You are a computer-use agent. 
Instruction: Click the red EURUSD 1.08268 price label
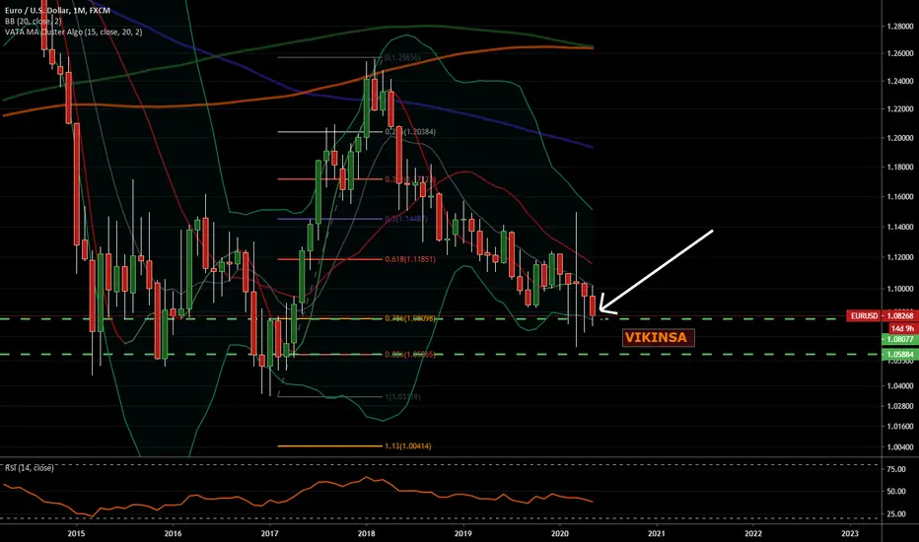881,315
